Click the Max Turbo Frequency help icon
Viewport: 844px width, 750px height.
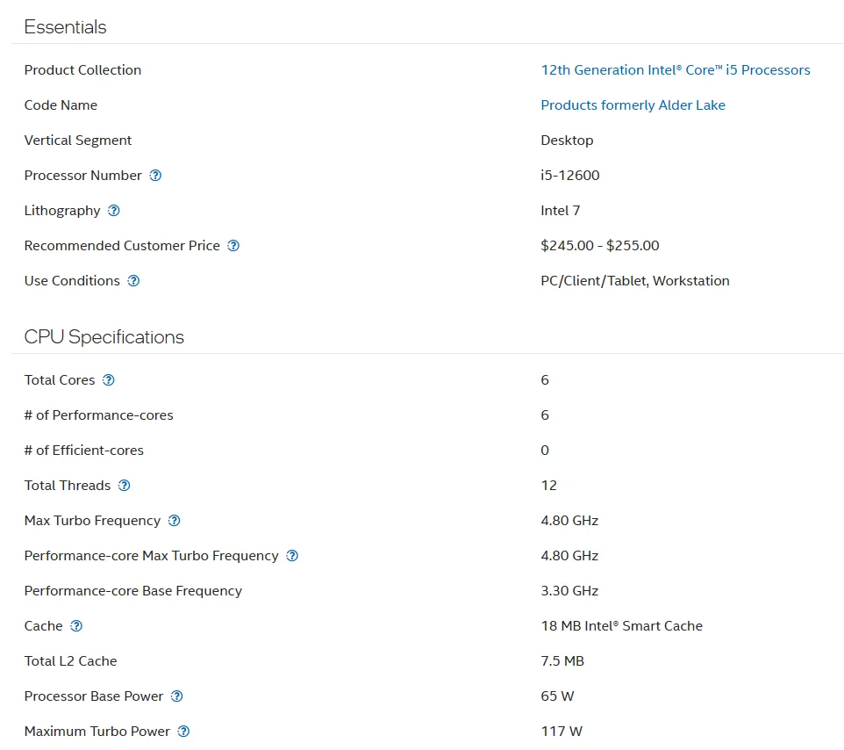click(174, 521)
